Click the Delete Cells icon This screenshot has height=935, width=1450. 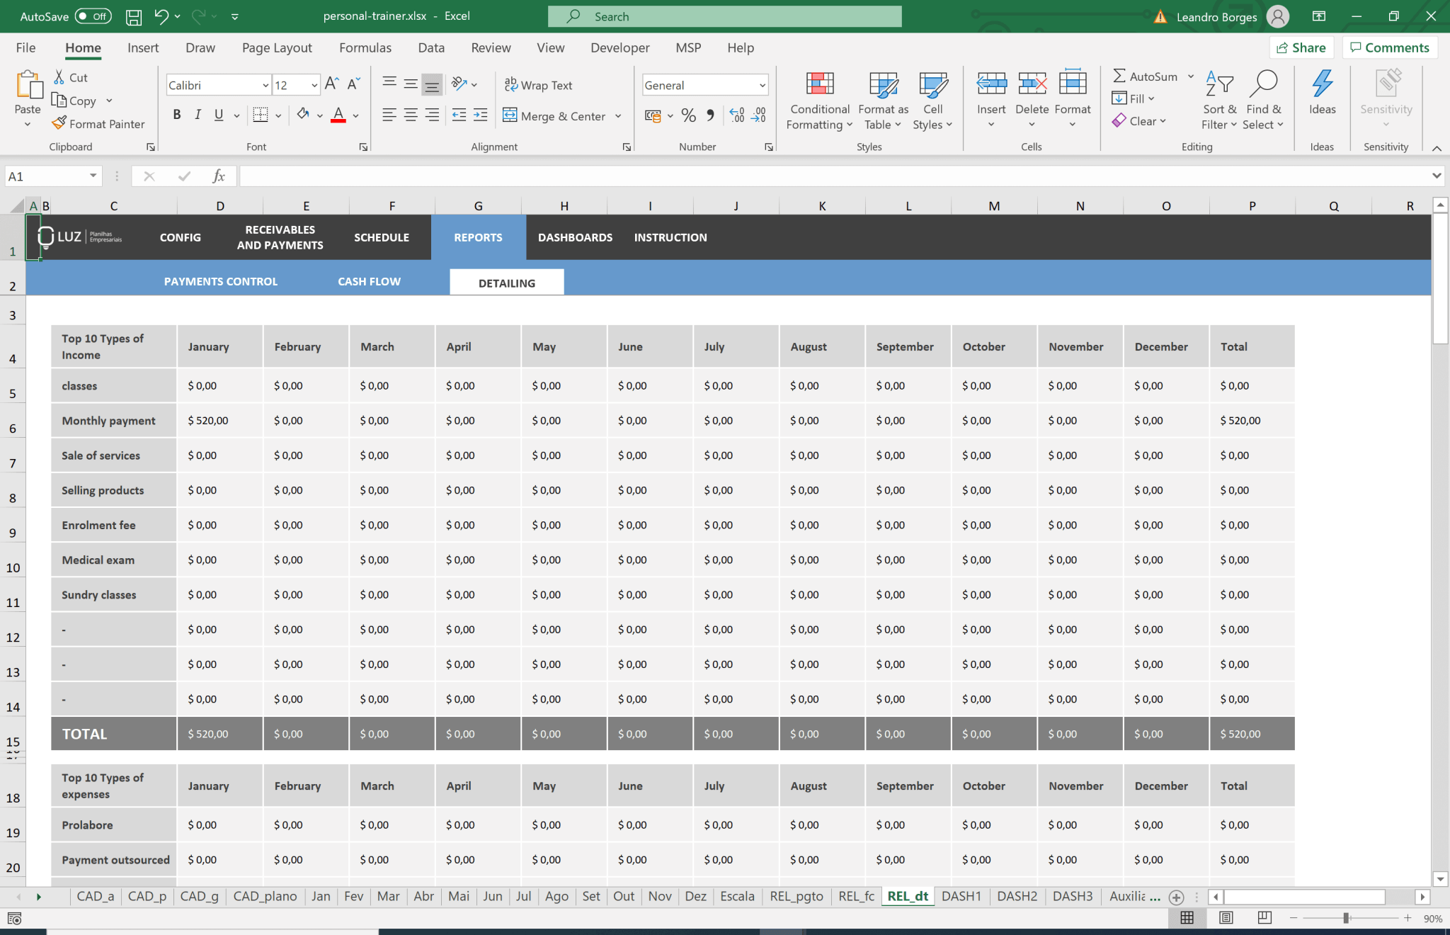click(x=1032, y=84)
